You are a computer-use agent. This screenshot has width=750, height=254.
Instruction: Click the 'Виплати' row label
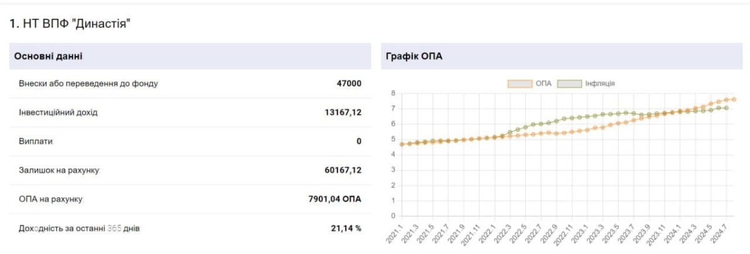(x=36, y=141)
